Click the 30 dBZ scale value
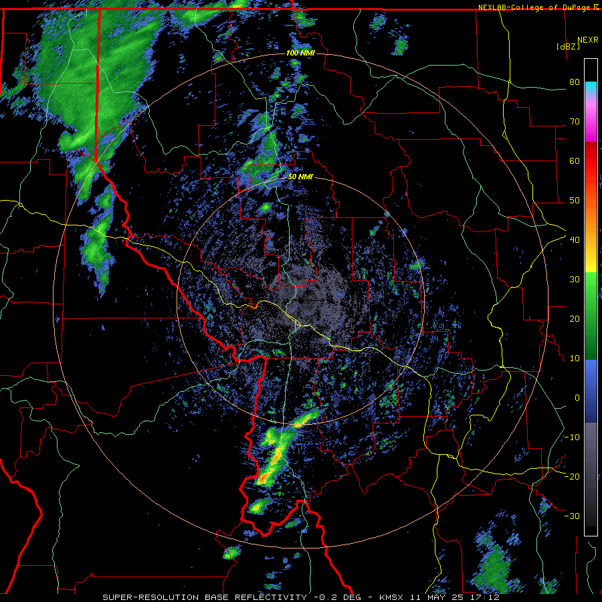This screenshot has width=602, height=602. (x=575, y=279)
